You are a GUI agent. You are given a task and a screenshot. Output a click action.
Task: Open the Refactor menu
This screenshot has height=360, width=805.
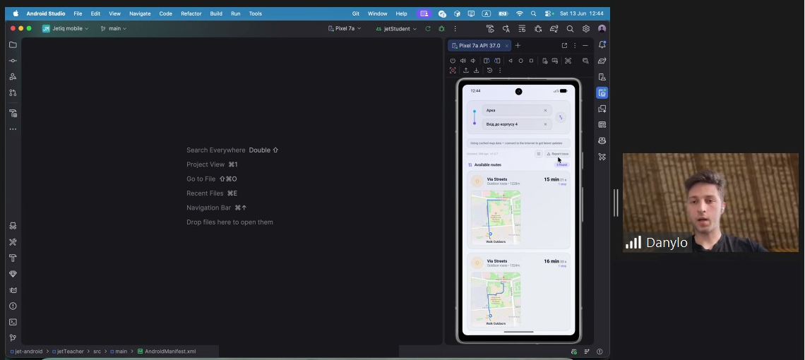click(191, 14)
